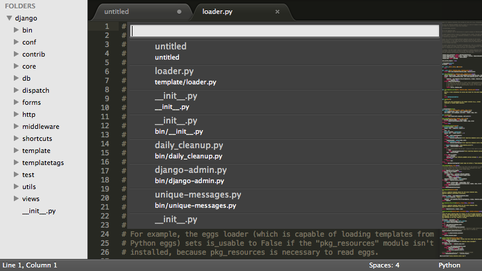The image size is (482, 271).
Task: Expand the templatetags folder arrow
Action: click(x=16, y=162)
